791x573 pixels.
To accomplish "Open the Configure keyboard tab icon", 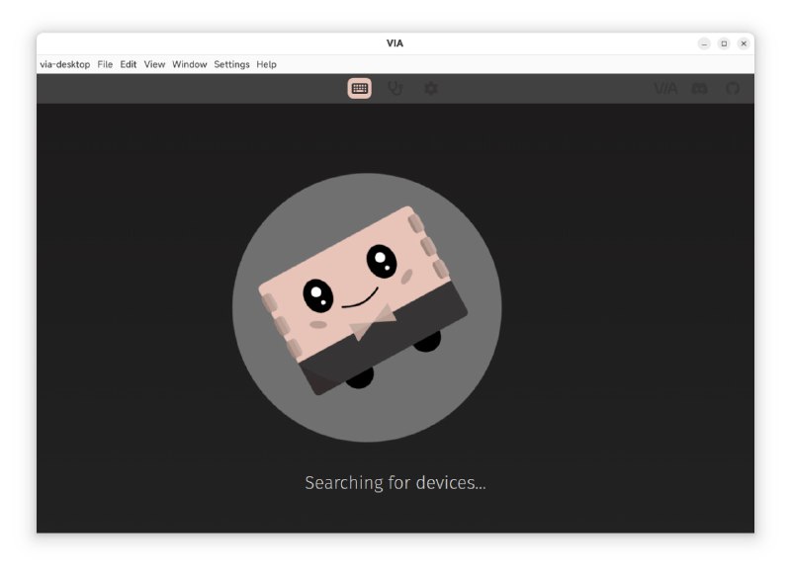I will pos(359,89).
